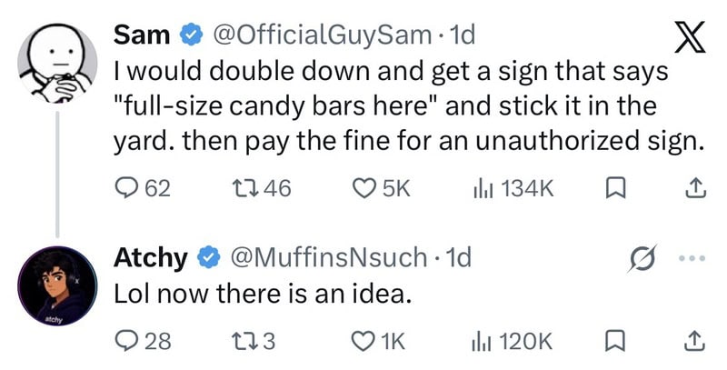The width and height of the screenshot is (727, 370).
Task: Repost Sam's tweet with 46 reposts
Action: [x=262, y=188]
